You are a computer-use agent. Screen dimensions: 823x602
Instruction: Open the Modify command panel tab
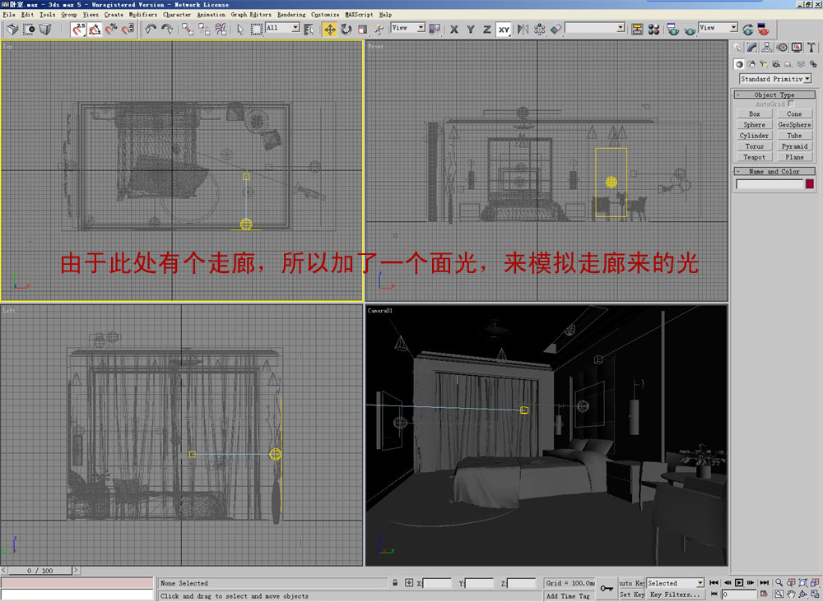[752, 48]
